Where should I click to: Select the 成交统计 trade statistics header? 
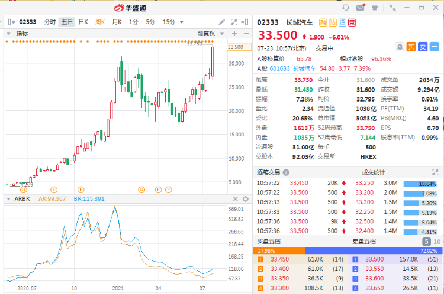click(x=373, y=172)
